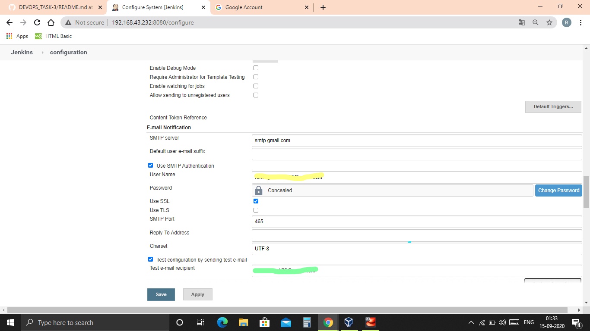Open the browser home page icon
Viewport: 590px width, 331px height.
51,22
